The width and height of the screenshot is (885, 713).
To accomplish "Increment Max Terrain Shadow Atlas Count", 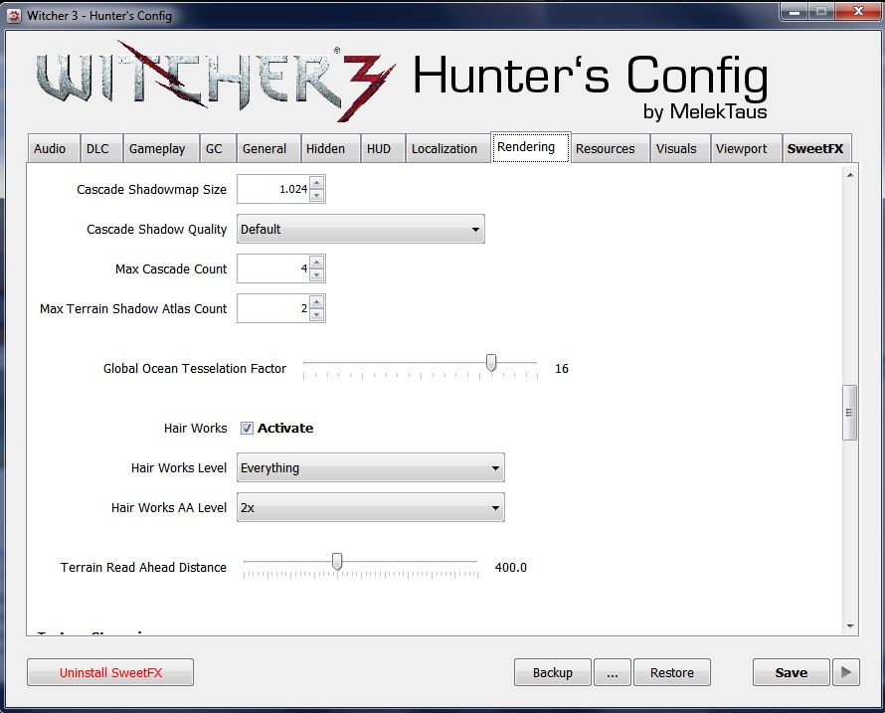I will tap(316, 302).
